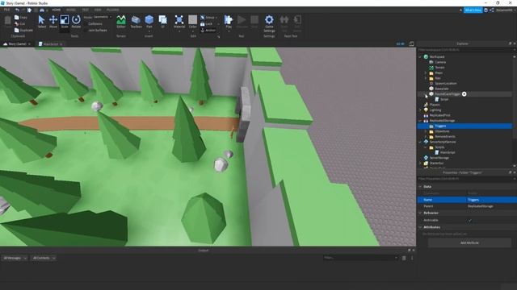Switch to the HOME ribbon tab
This screenshot has width=517, height=290.
(57, 10)
